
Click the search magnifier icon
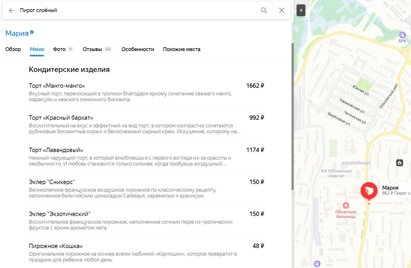264,11
